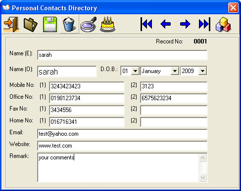Click inside the Remark text area
The width and height of the screenshot is (241, 191).
(x=118, y=167)
